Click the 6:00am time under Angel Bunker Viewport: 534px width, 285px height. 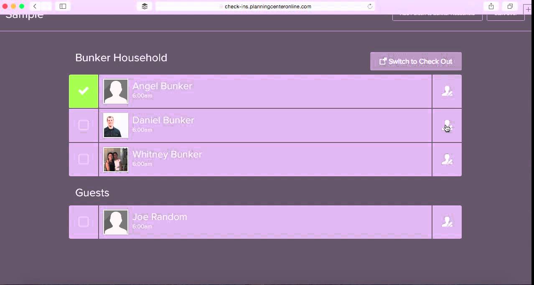coord(142,96)
